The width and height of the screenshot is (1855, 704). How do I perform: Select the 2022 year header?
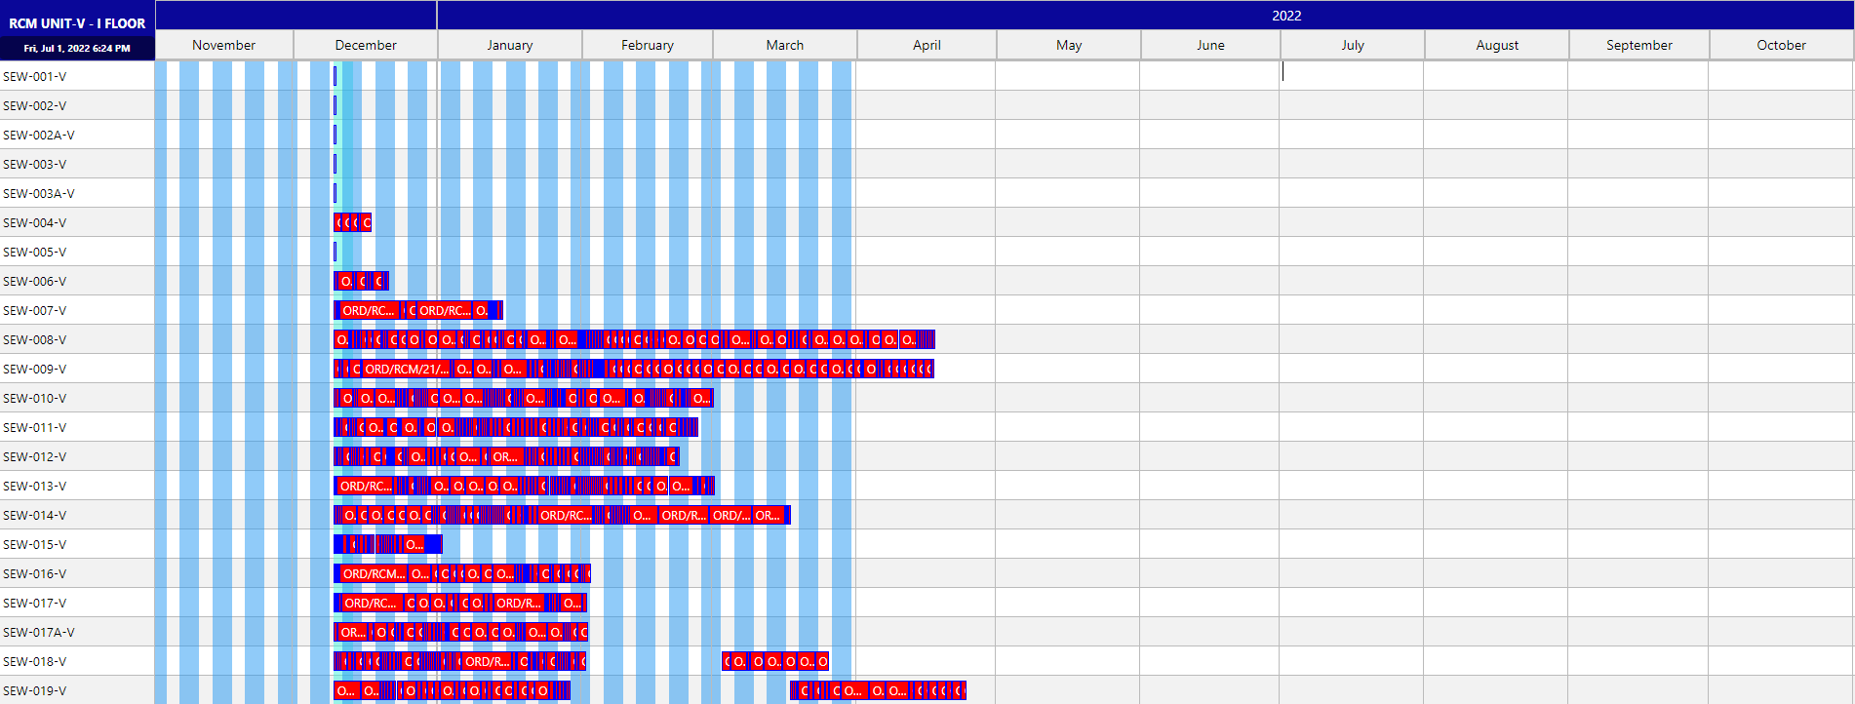pos(1285,16)
